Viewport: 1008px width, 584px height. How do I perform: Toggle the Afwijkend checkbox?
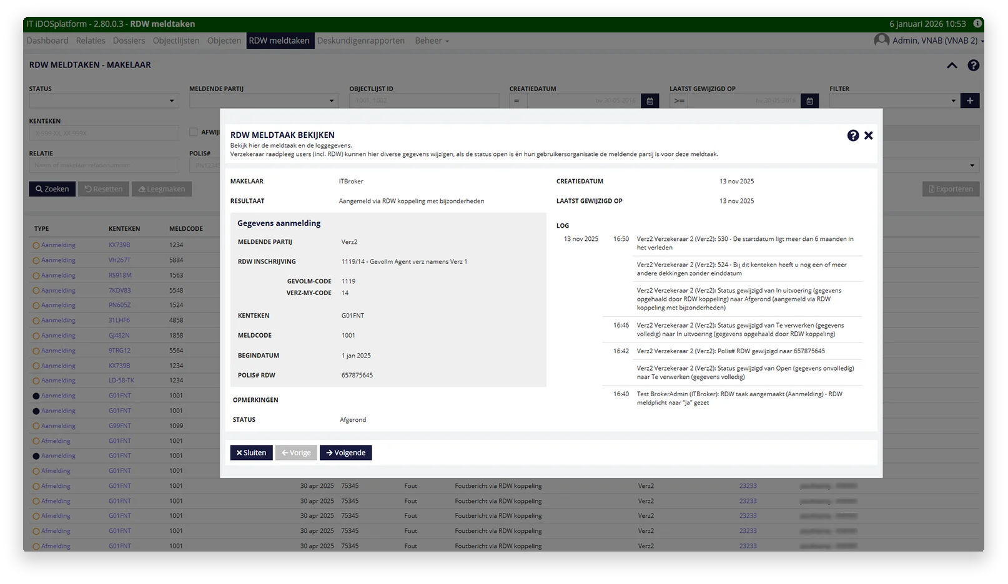click(194, 132)
